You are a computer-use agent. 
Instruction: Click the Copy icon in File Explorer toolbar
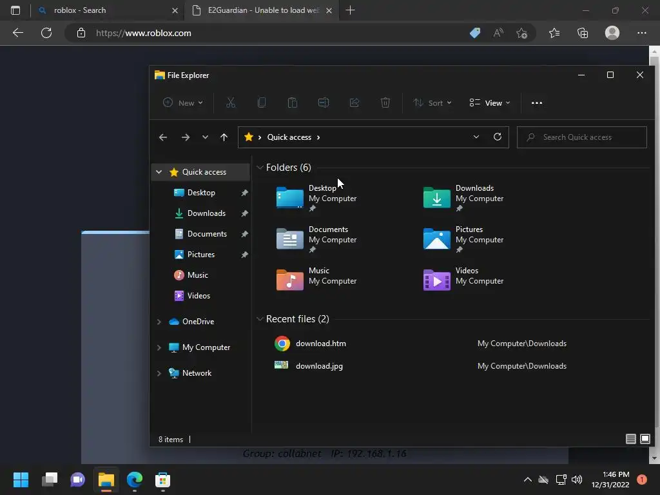[x=262, y=102]
